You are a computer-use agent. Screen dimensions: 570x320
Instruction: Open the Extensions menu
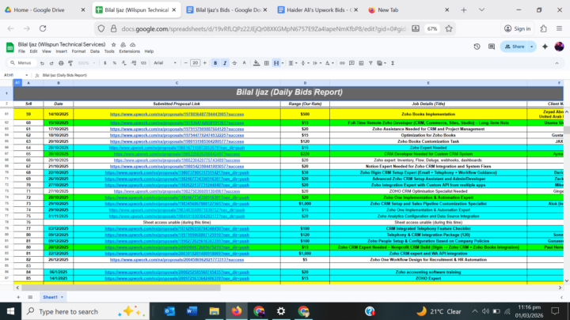click(x=129, y=51)
